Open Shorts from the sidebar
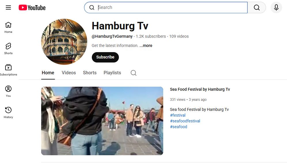Viewport: 287px width, 163px height. point(8,49)
